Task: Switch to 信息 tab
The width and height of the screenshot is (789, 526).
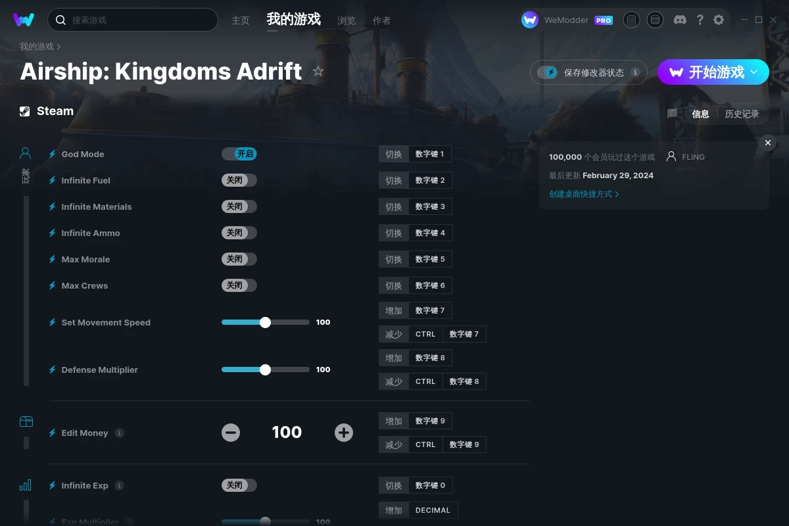Action: coord(700,114)
